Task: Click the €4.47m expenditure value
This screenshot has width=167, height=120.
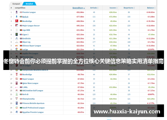Action: pos(81,112)
